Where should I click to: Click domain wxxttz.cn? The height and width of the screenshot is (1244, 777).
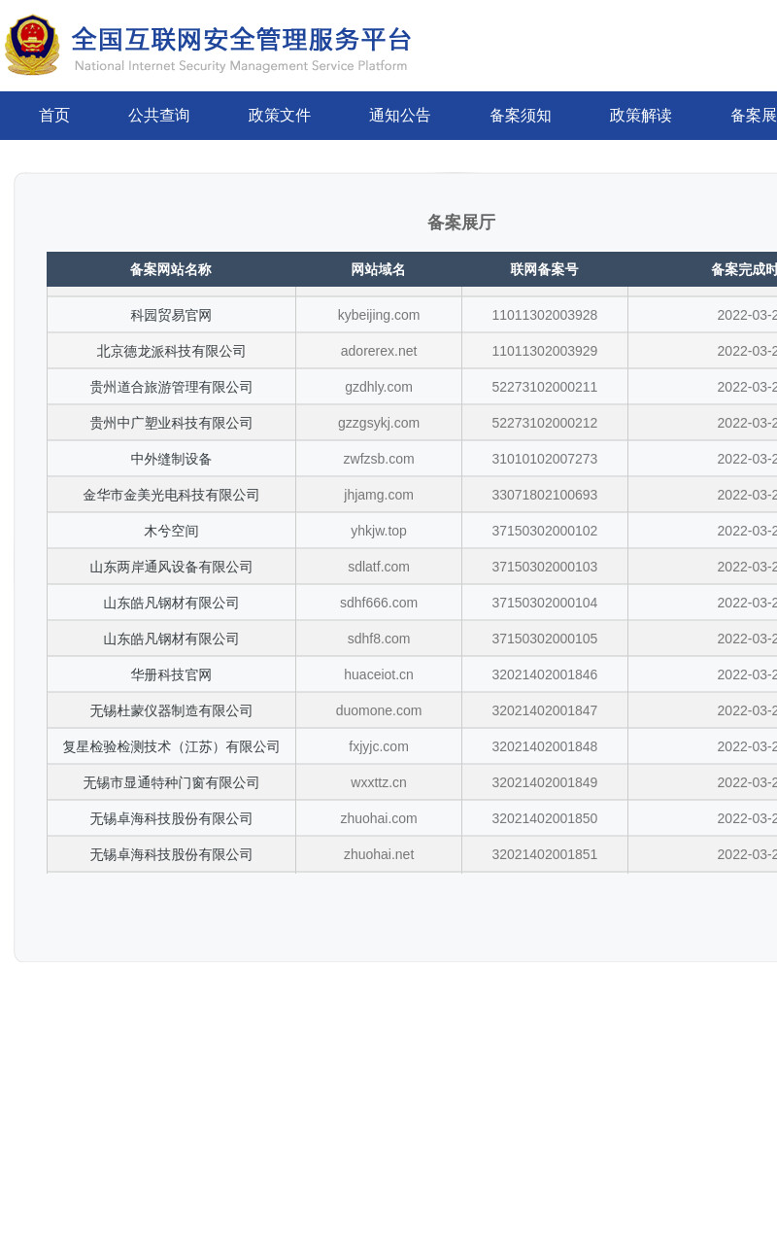point(379,782)
